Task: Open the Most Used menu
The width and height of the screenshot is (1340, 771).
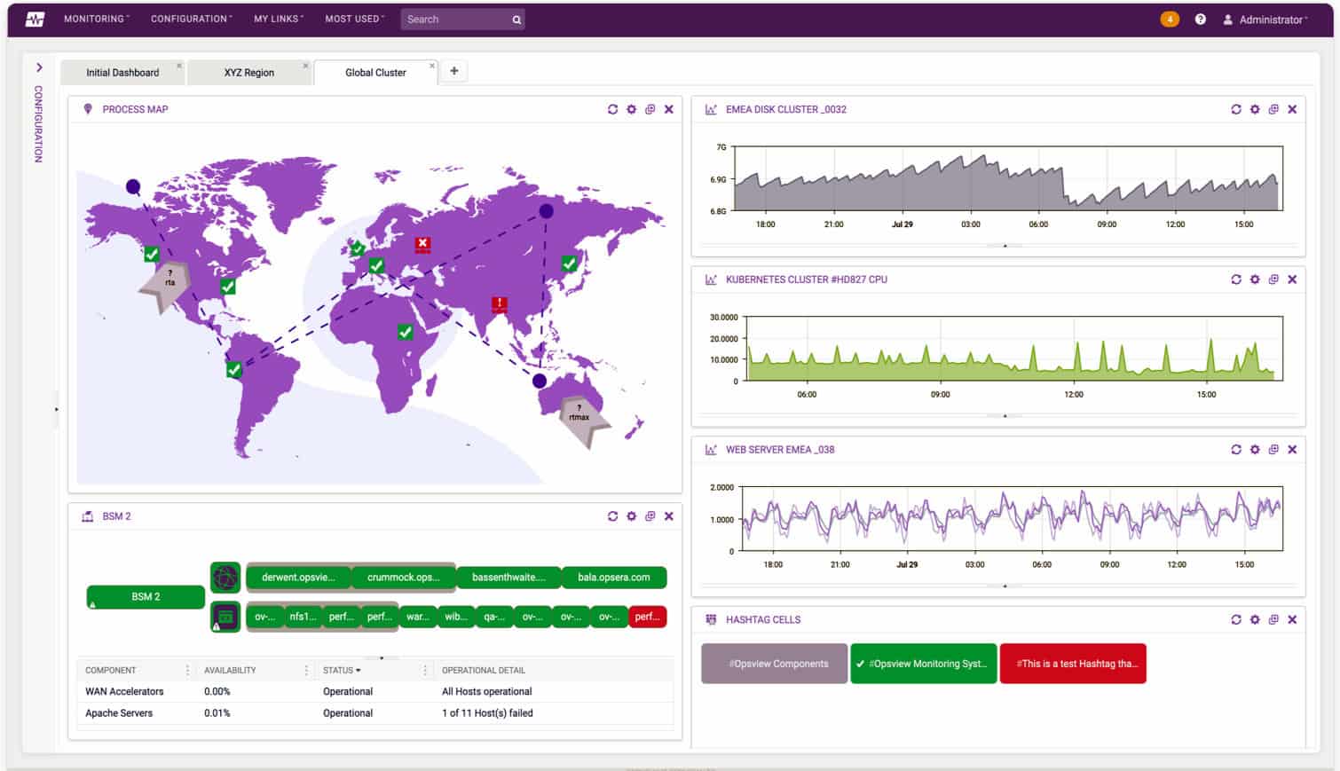Action: [x=354, y=19]
